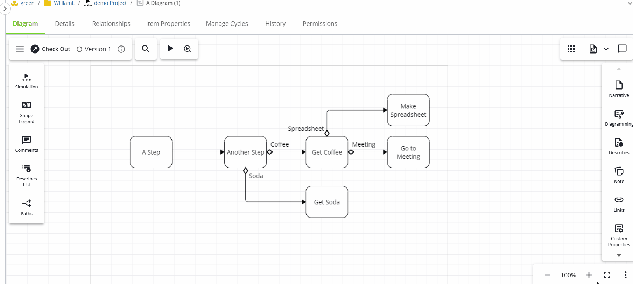633x284 pixels.
Task: Switch to the Relationships tab
Action: 111,24
